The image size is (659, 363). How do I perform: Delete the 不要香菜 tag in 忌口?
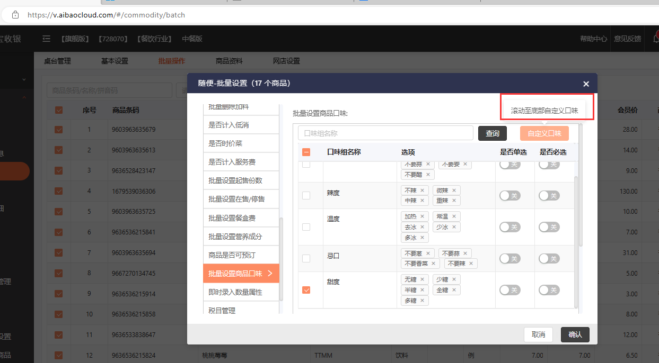pos(433,264)
